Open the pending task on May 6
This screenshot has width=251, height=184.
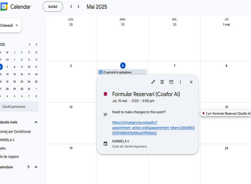(x=122, y=72)
